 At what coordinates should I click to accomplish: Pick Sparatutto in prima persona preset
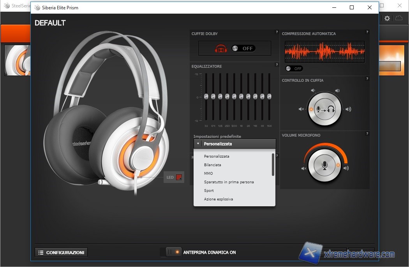click(x=229, y=182)
